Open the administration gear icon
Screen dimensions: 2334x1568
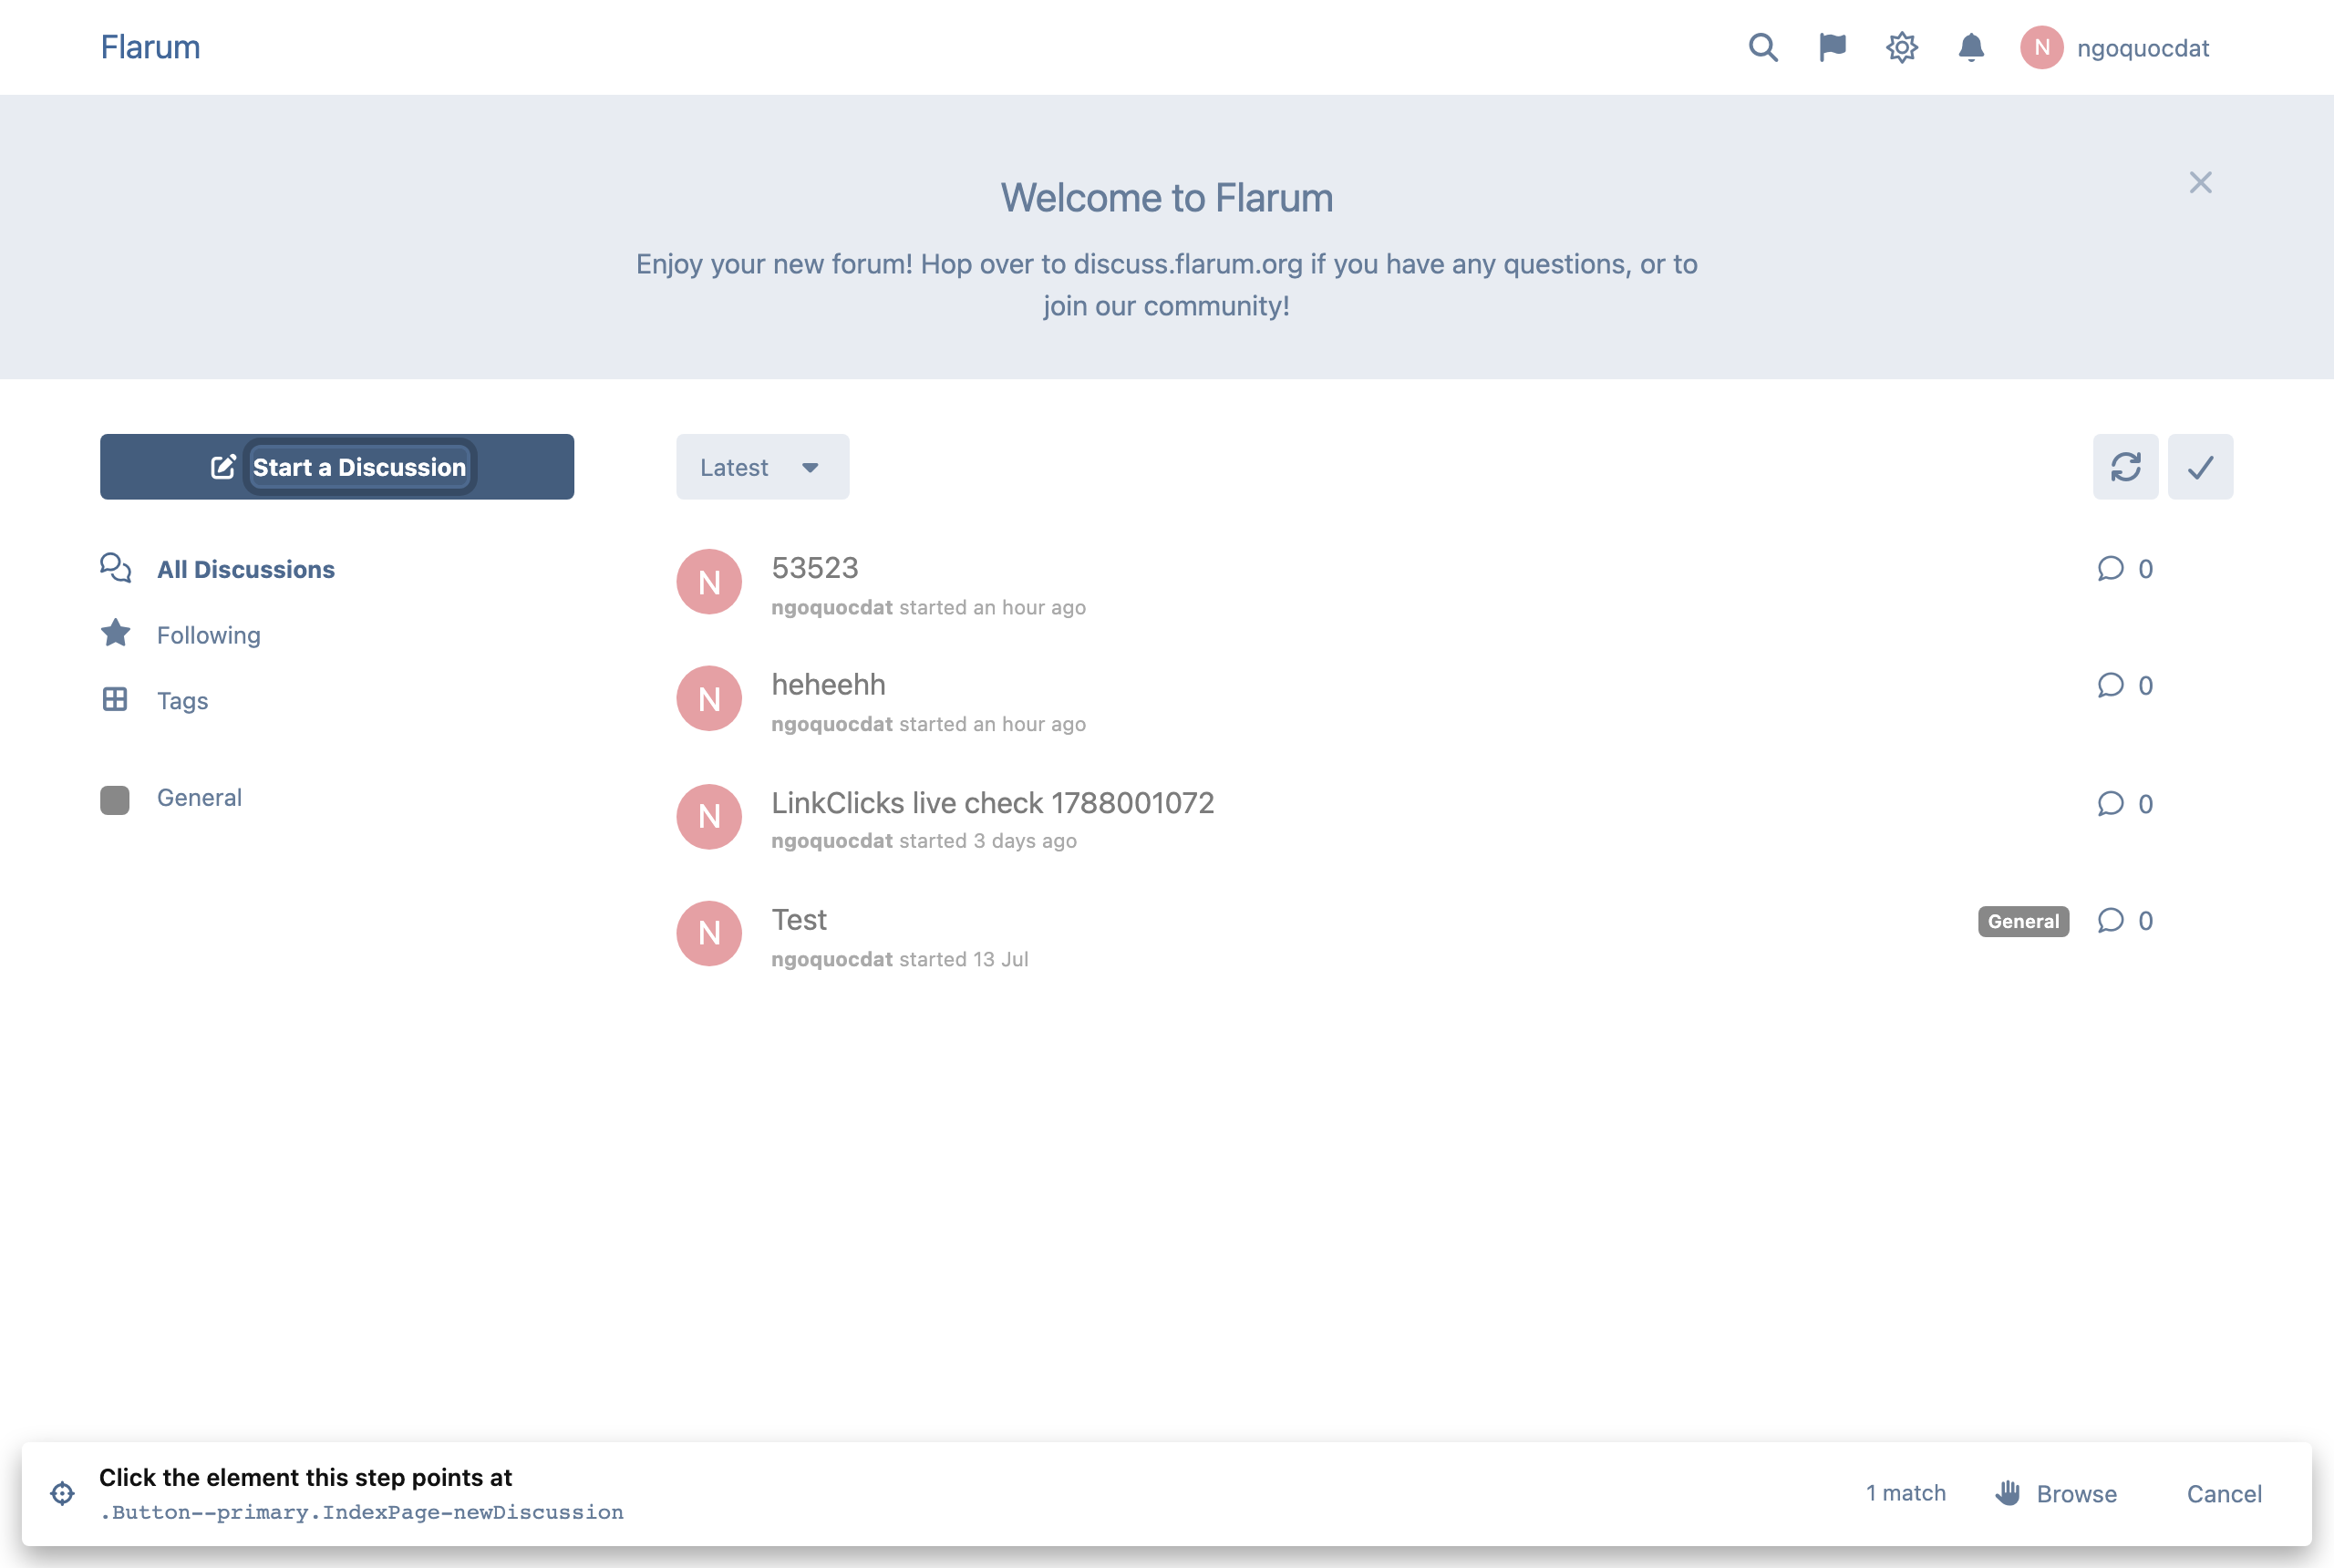coord(1901,47)
